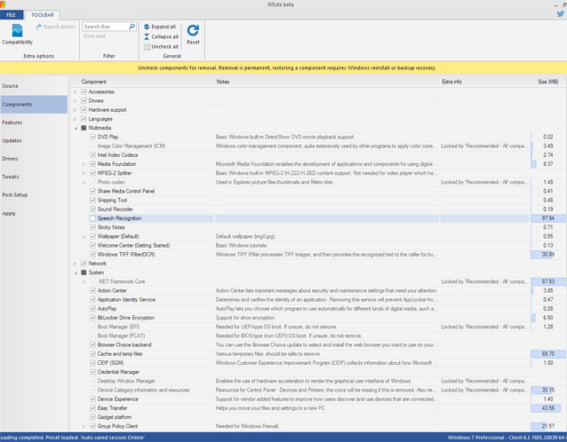
Task: Collapse the Multimedia section
Action: point(75,128)
